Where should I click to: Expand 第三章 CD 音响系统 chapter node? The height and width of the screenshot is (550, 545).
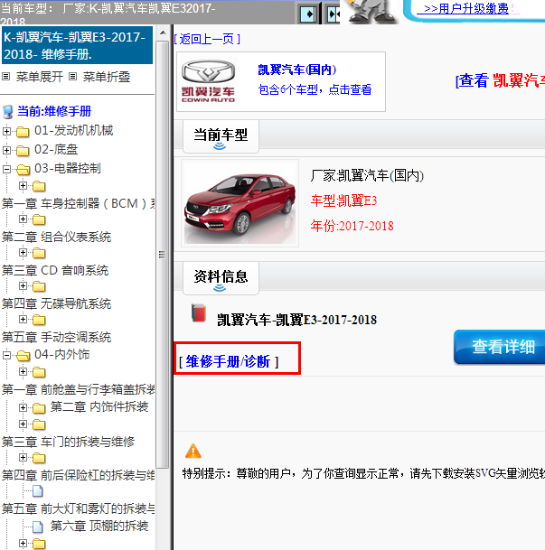click(23, 252)
